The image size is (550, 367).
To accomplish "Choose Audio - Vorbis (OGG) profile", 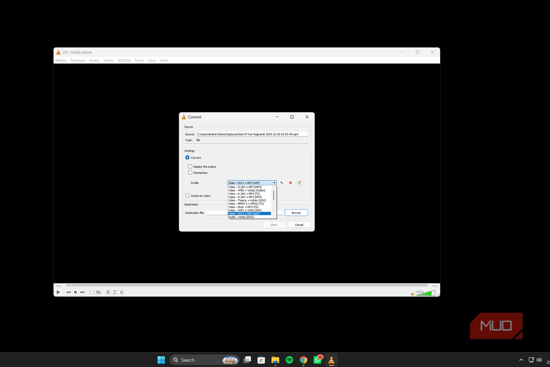I will pos(250,217).
